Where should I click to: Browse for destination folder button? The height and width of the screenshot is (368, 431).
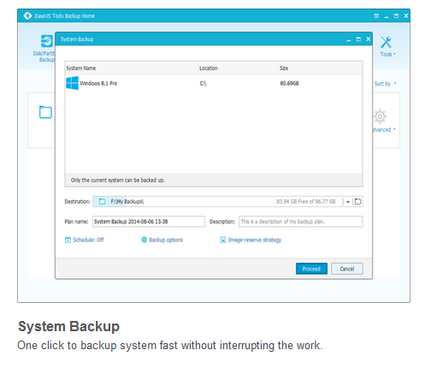(357, 202)
